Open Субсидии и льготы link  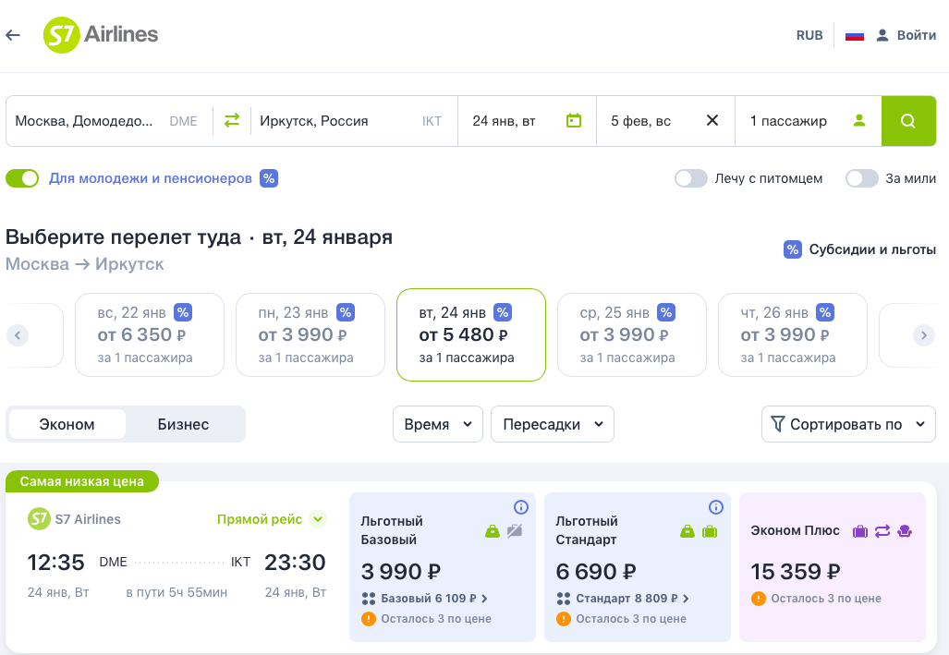point(860,249)
